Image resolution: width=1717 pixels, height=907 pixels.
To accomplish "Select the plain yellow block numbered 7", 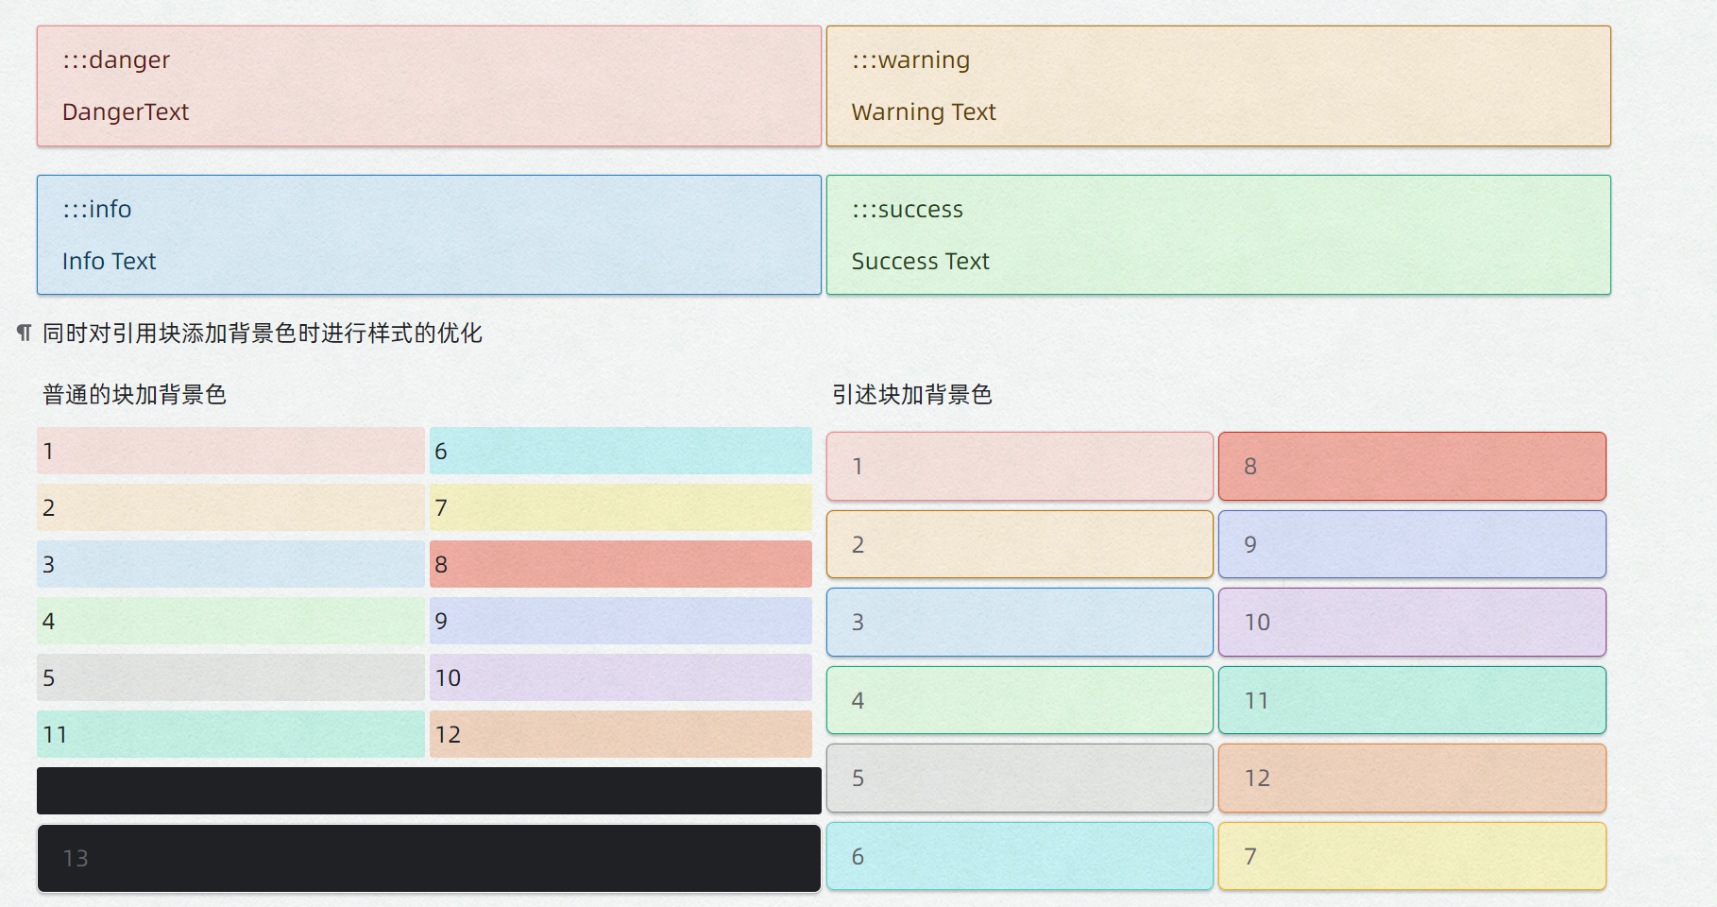I will point(620,507).
